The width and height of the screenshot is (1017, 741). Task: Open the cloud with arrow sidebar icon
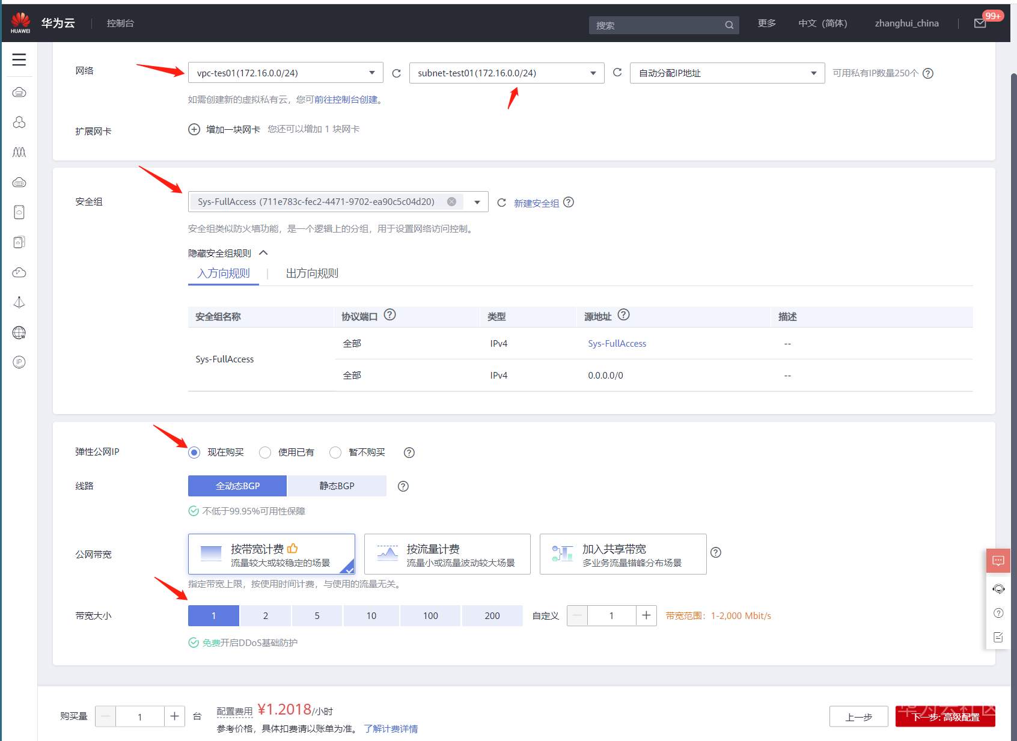pos(19,272)
